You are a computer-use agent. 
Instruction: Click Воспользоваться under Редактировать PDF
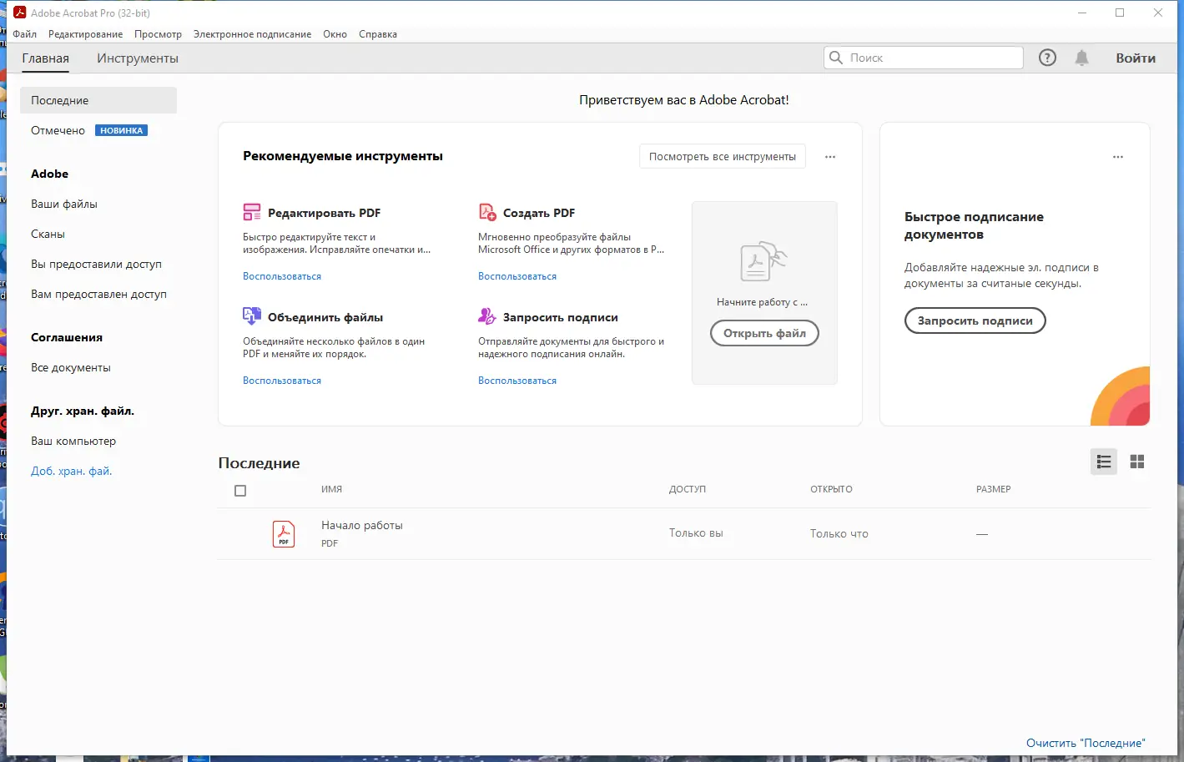[x=282, y=276]
